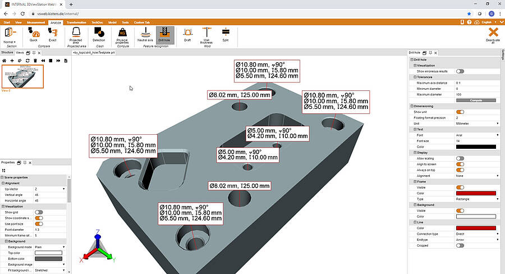Open the Up-Vector dropdown

pyautogui.click(x=49, y=189)
